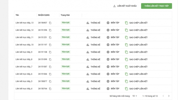
Task: Select name Liên kết trực tiếp_7
Action: coord(24,67)
